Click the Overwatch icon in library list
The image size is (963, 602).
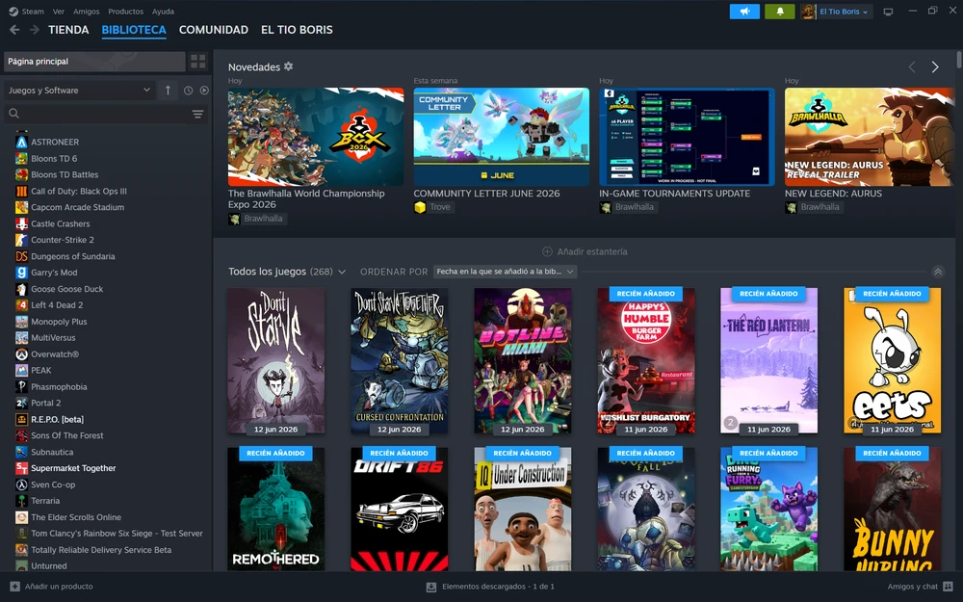point(21,354)
